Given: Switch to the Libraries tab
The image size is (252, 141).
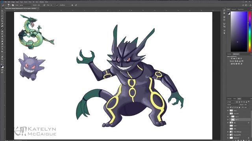Looking at the screenshot, I should [x=241, y=9].
